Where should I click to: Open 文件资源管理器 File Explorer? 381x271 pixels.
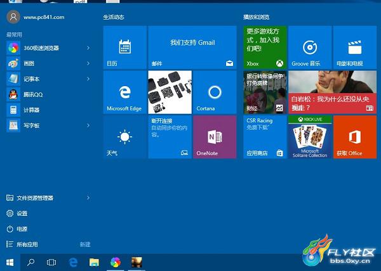(30, 198)
